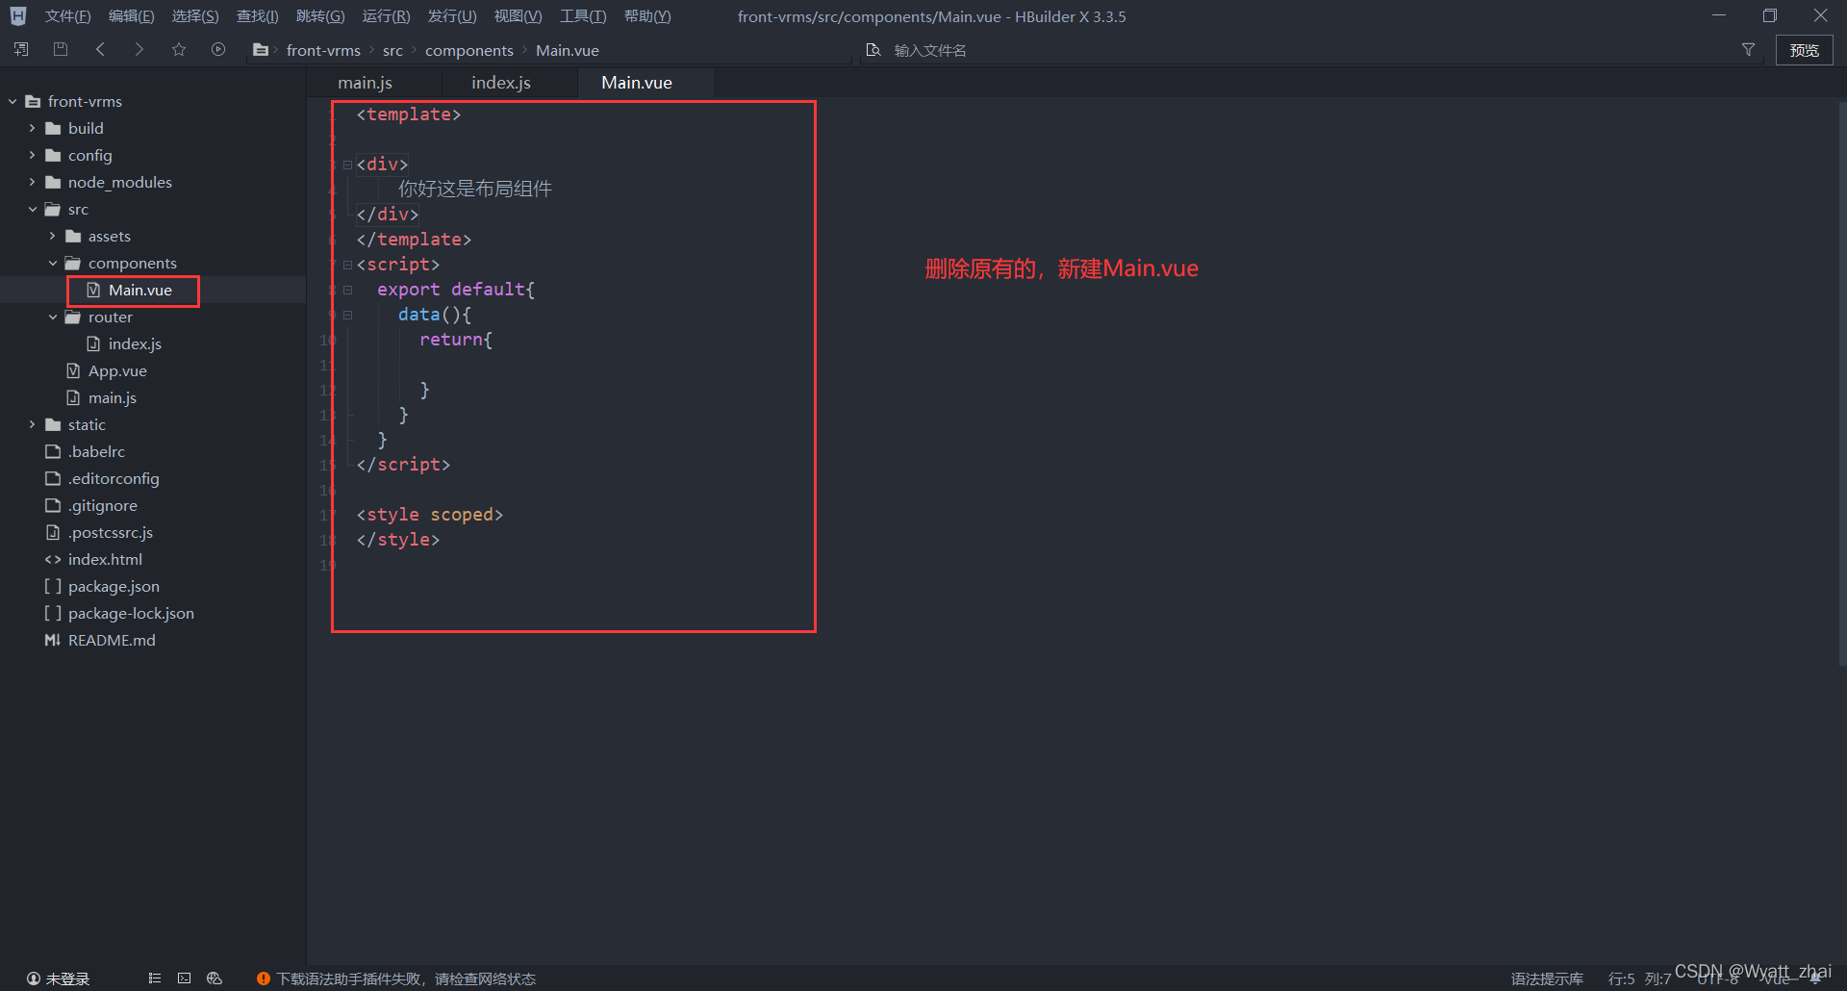The width and height of the screenshot is (1847, 991).
Task: Expand the assets folder
Action: [x=53, y=236]
